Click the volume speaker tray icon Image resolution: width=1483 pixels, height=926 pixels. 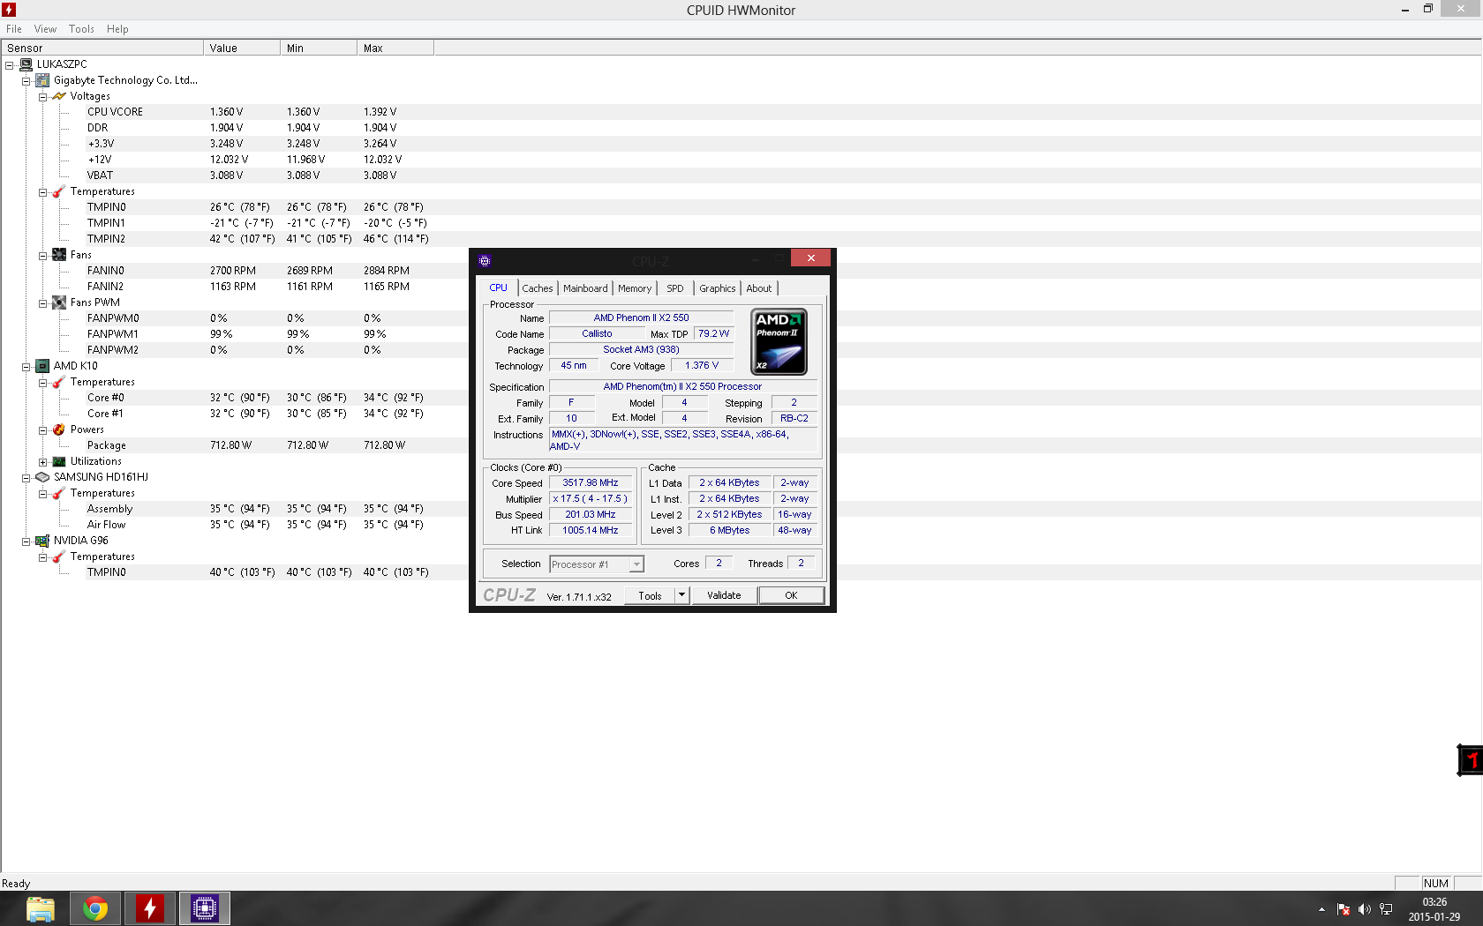(x=1365, y=909)
